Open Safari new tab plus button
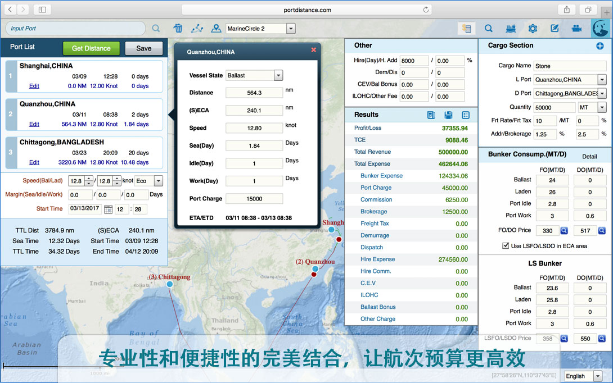This screenshot has height=383, width=613. click(607, 12)
